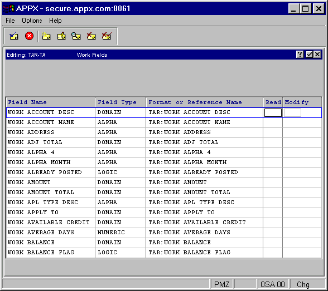
Task: Minimize the APPX window
Action: tap(293, 8)
